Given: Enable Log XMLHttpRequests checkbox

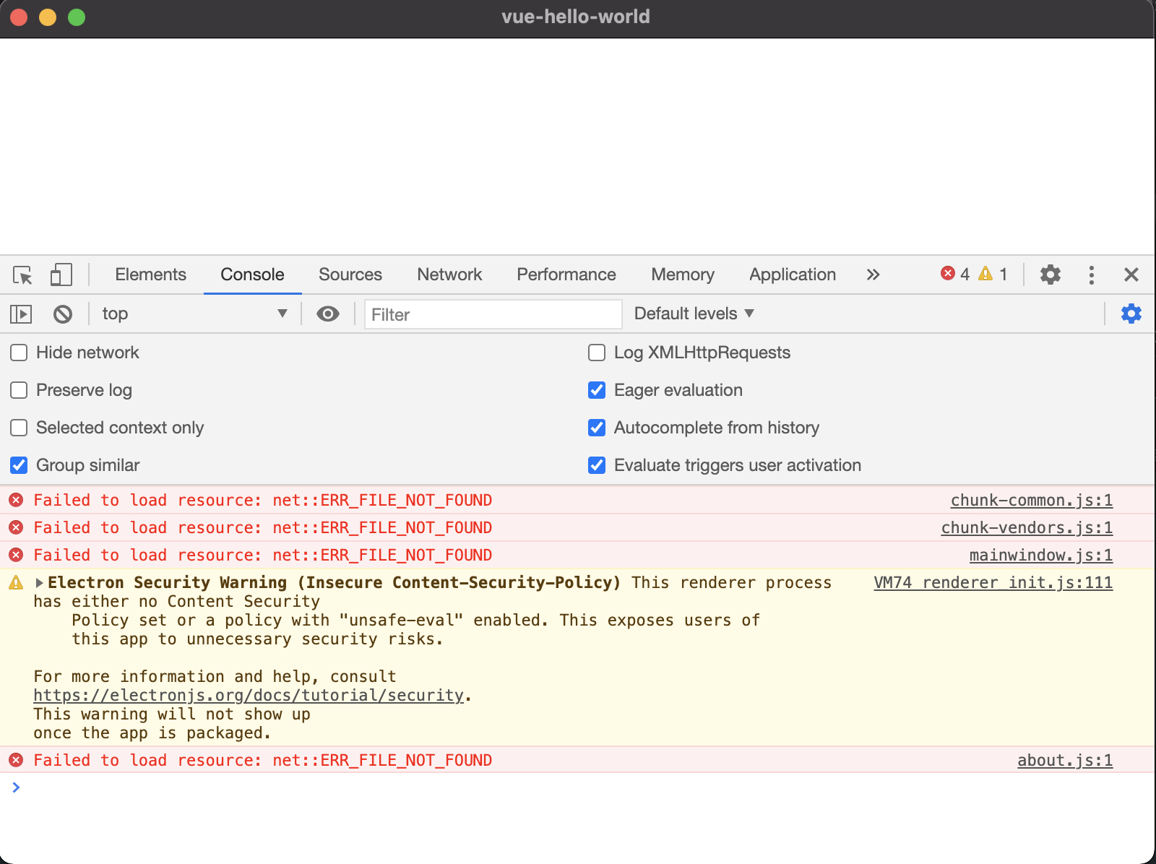Looking at the screenshot, I should 597,353.
